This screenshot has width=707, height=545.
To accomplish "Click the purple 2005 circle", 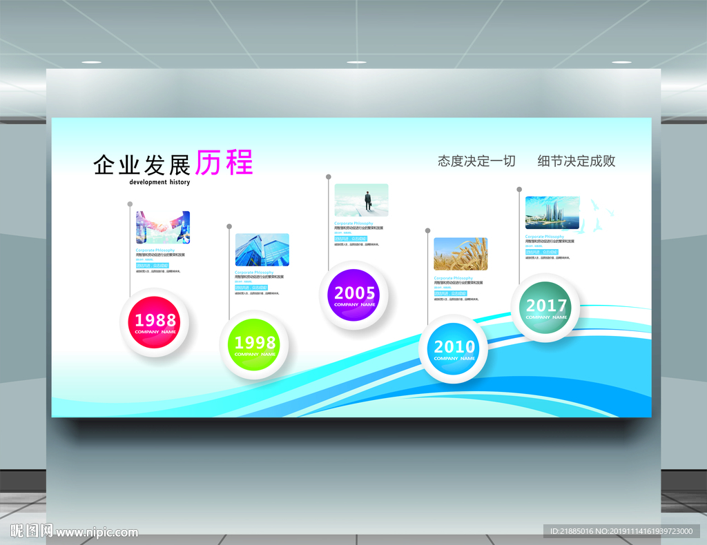I will tap(354, 295).
